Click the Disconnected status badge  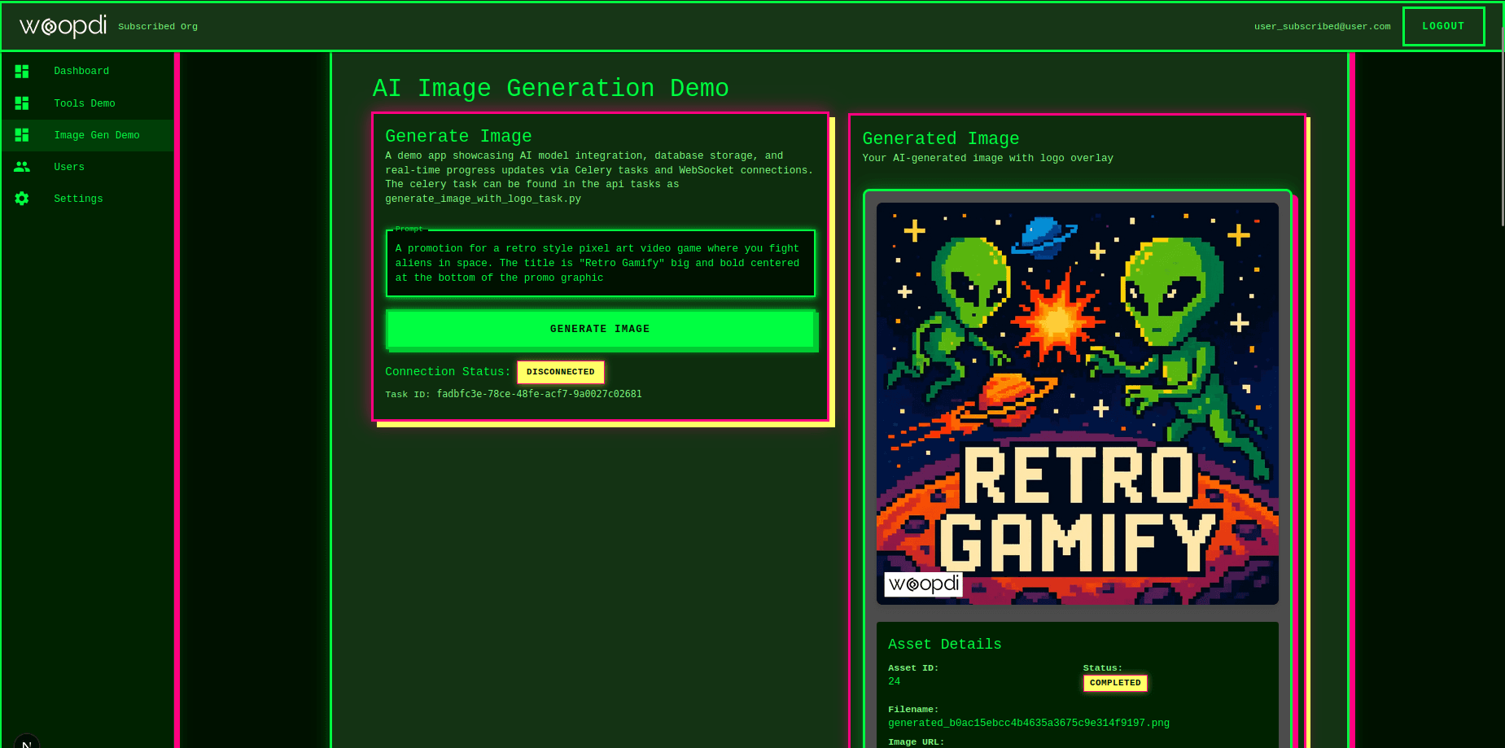point(560,372)
